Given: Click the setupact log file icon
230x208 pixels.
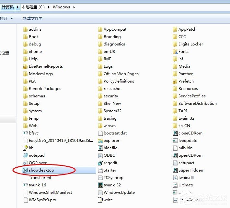Looking at the screenshot, I should pyautogui.click(x=175, y=163).
